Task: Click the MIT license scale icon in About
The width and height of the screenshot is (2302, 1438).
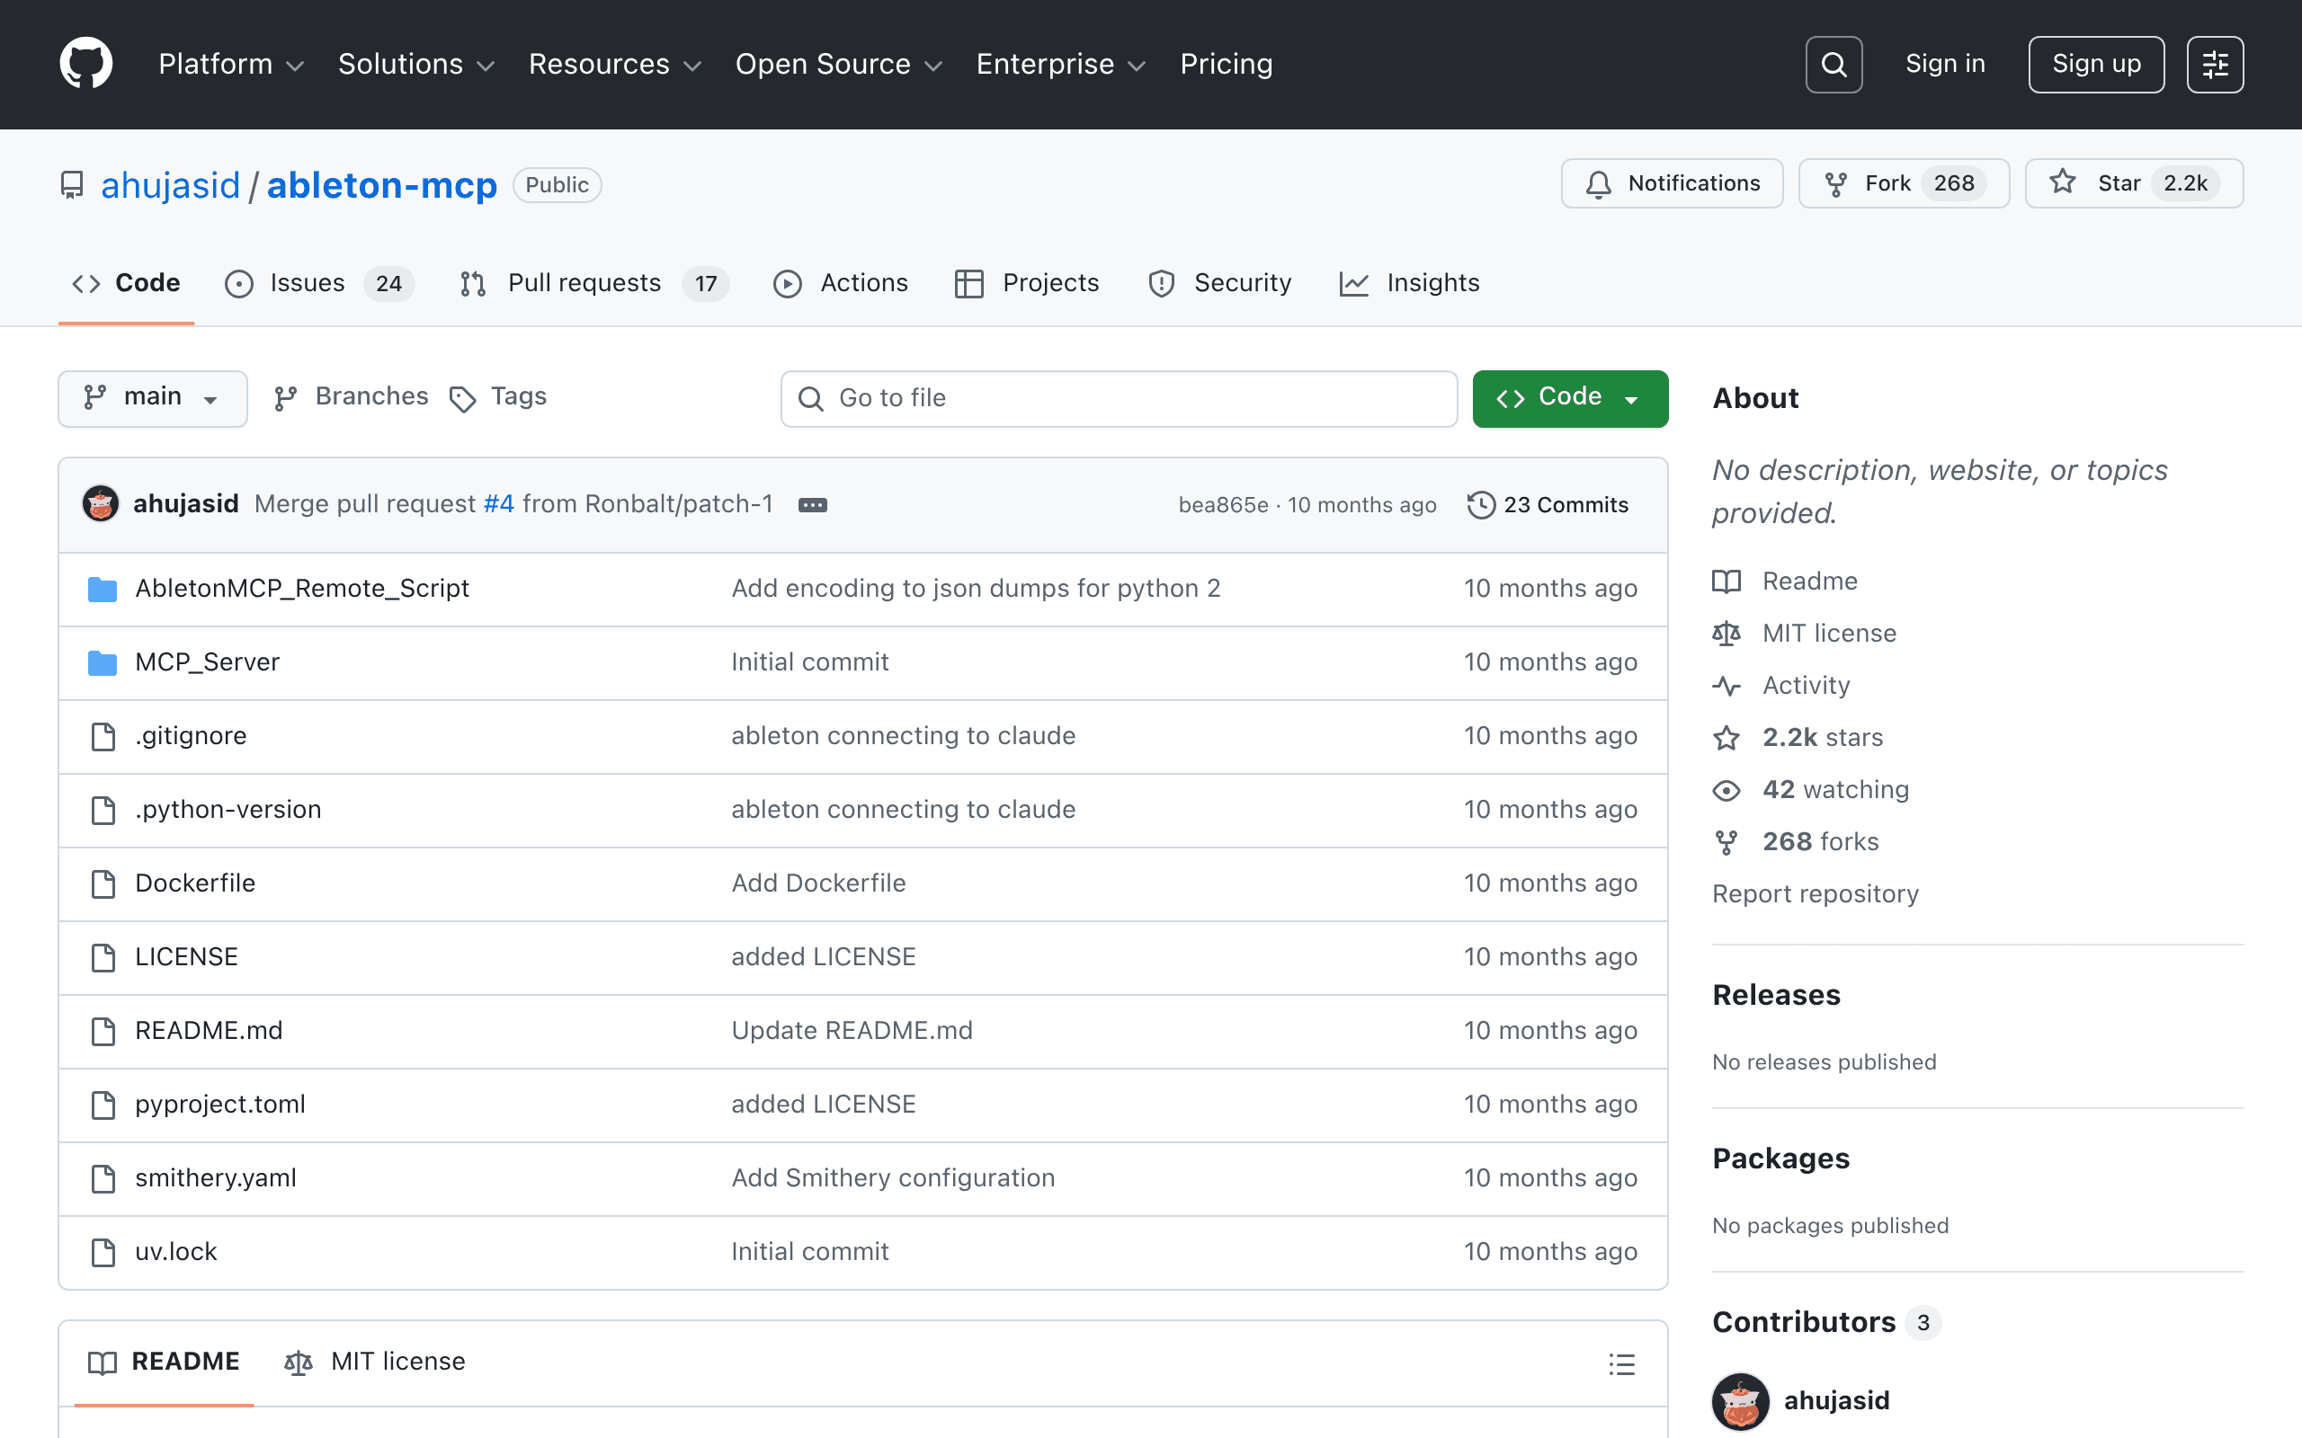Action: (1726, 634)
